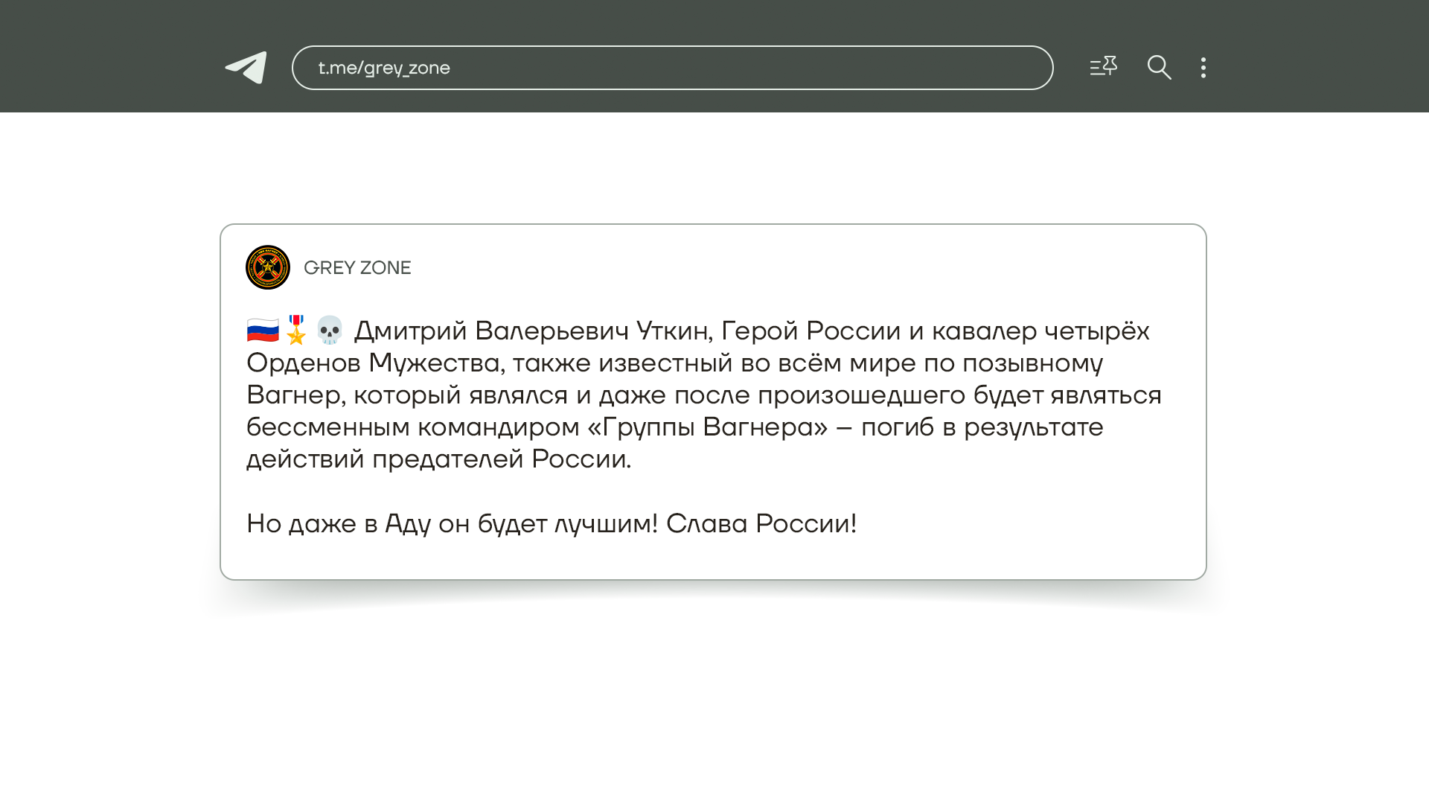Click the word произошедшего in the message

pyautogui.click(x=861, y=395)
